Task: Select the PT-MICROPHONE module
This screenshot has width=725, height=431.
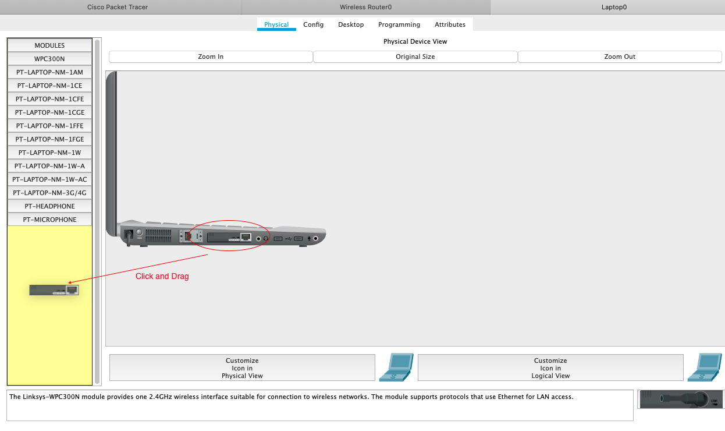Action: pos(49,220)
